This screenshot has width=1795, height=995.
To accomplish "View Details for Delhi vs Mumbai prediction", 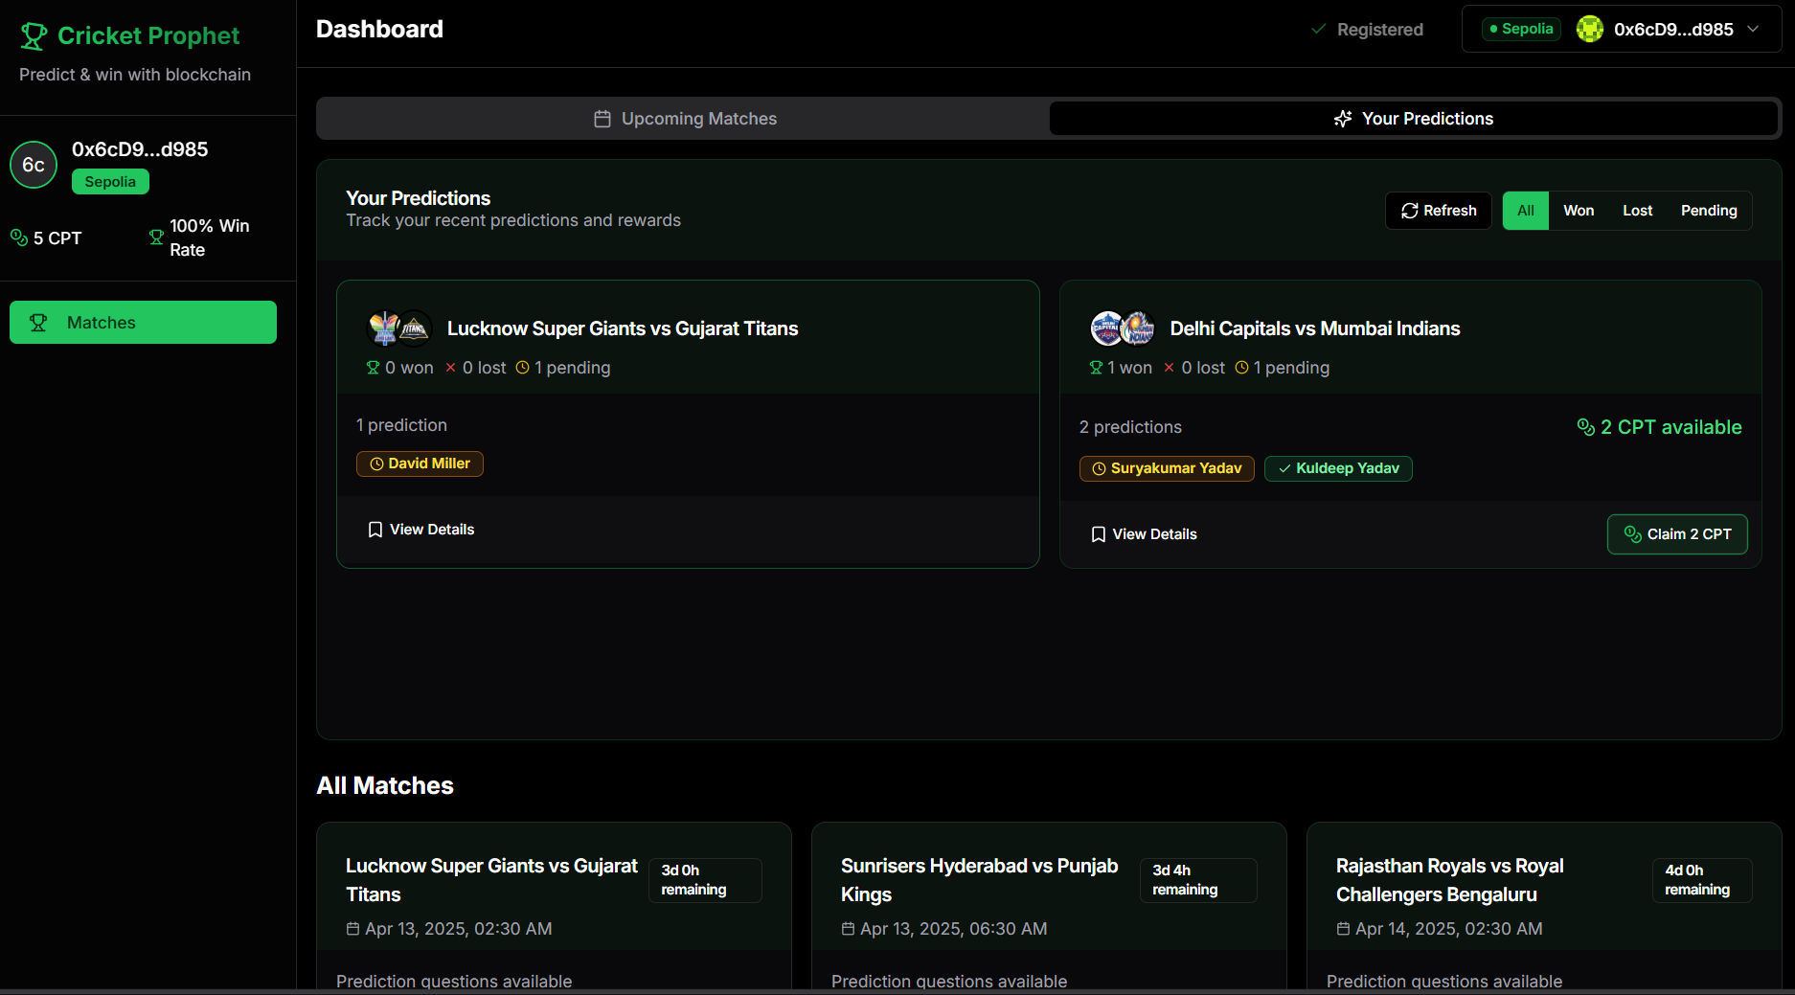I will [1145, 534].
